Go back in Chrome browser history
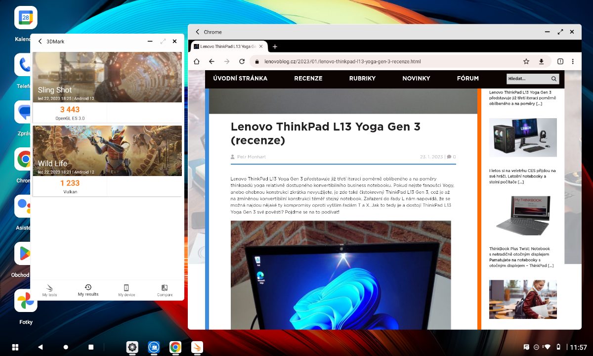The image size is (593, 356). coord(212,61)
